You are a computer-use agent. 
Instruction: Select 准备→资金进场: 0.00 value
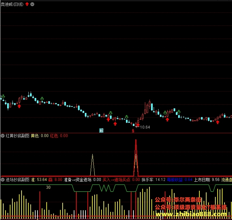[83, 180]
